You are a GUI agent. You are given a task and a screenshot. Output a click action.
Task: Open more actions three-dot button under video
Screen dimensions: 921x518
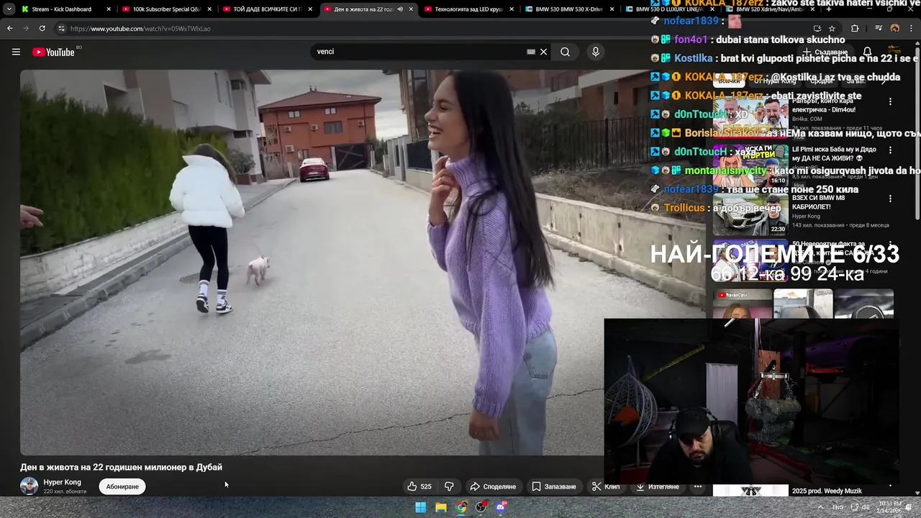697,486
